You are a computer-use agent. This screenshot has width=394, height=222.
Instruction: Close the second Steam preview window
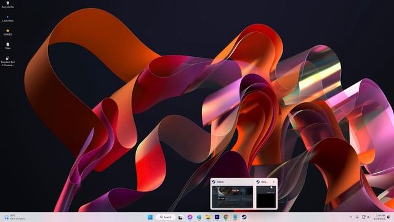coord(273,182)
